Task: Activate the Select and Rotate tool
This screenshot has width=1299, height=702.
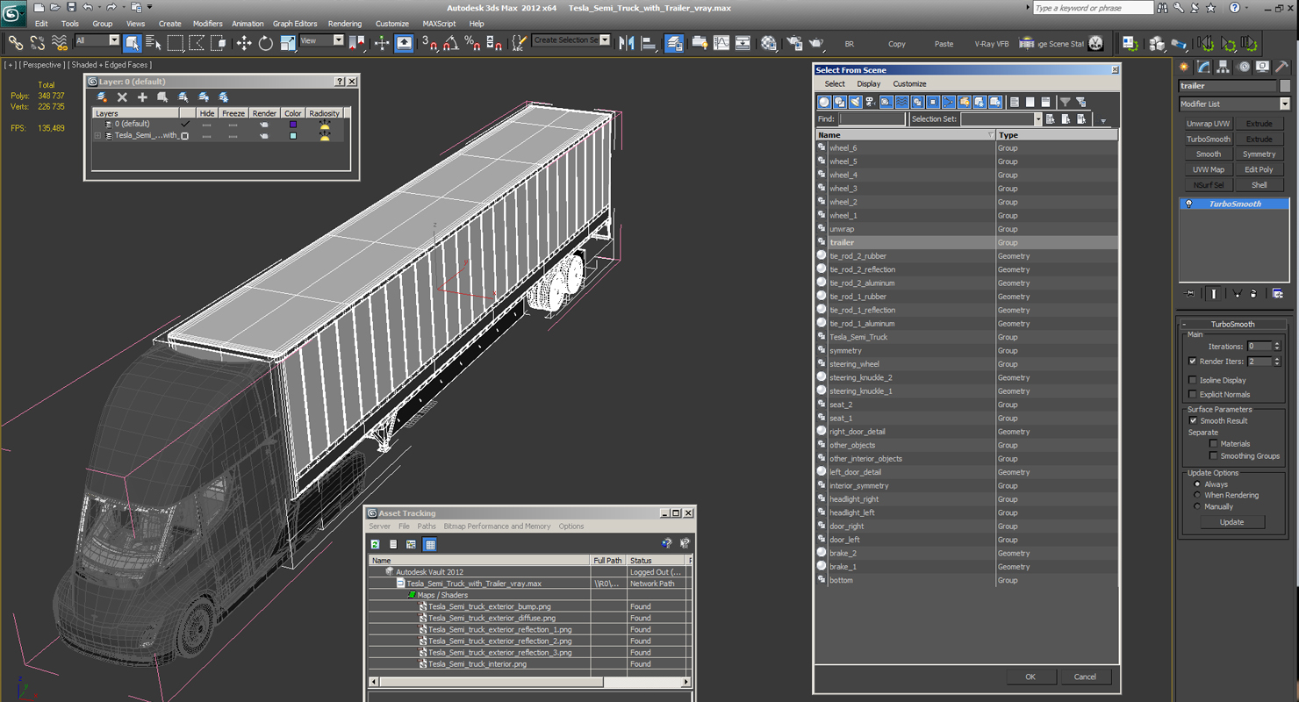Action: point(265,43)
